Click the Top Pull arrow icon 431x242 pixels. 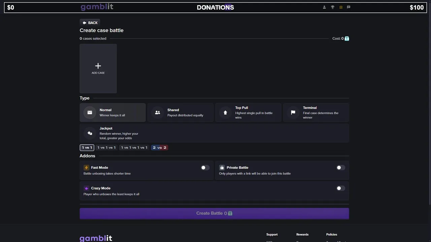pos(225,113)
